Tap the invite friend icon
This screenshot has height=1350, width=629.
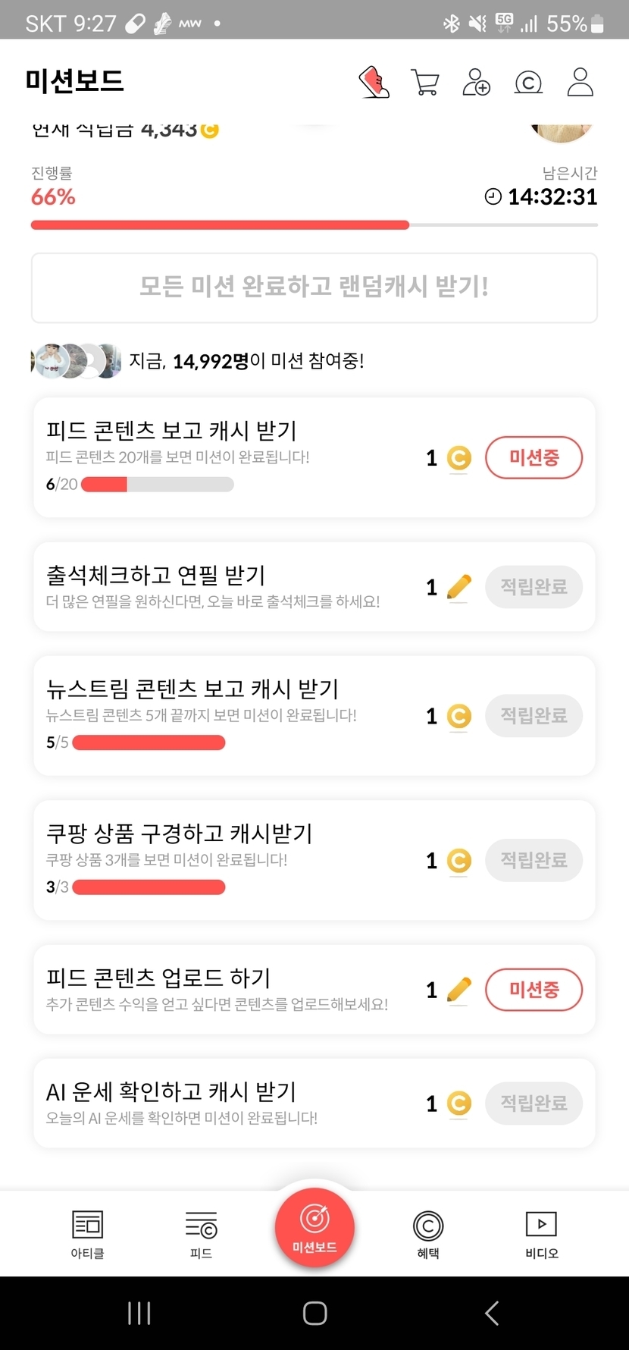pos(476,82)
